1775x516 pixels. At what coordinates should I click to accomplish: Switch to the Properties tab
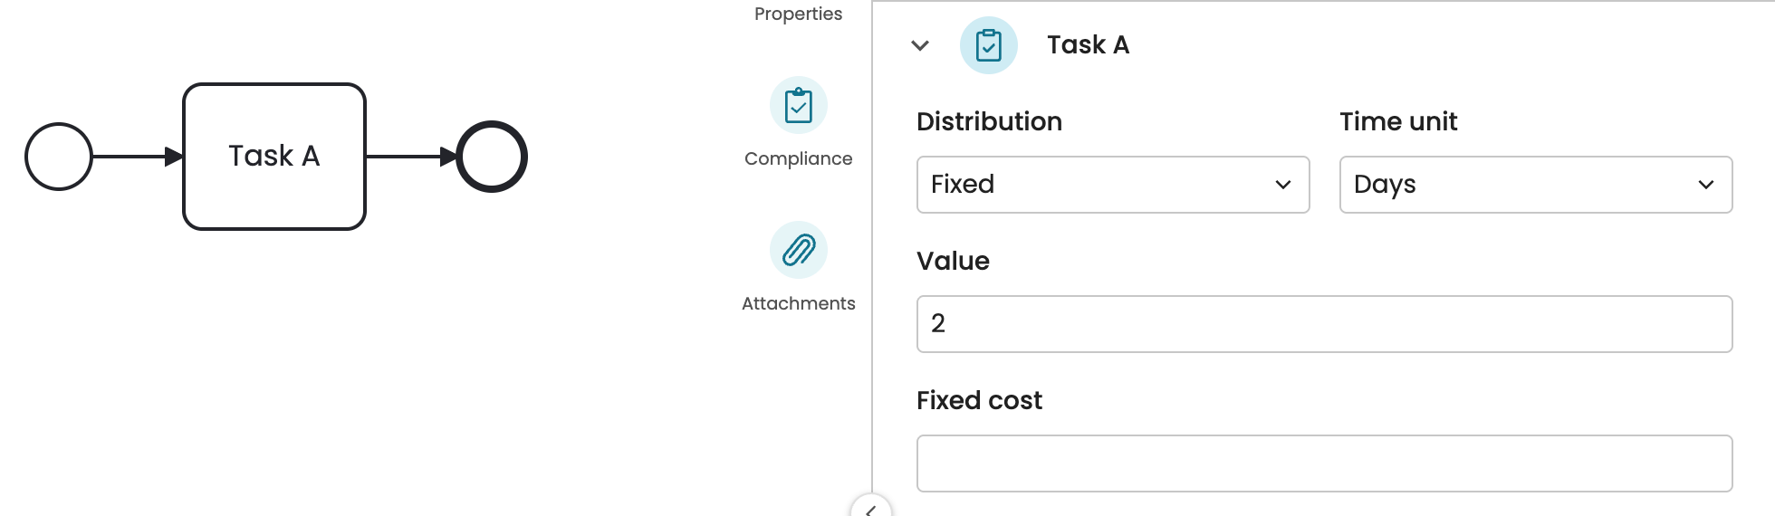[x=798, y=14]
